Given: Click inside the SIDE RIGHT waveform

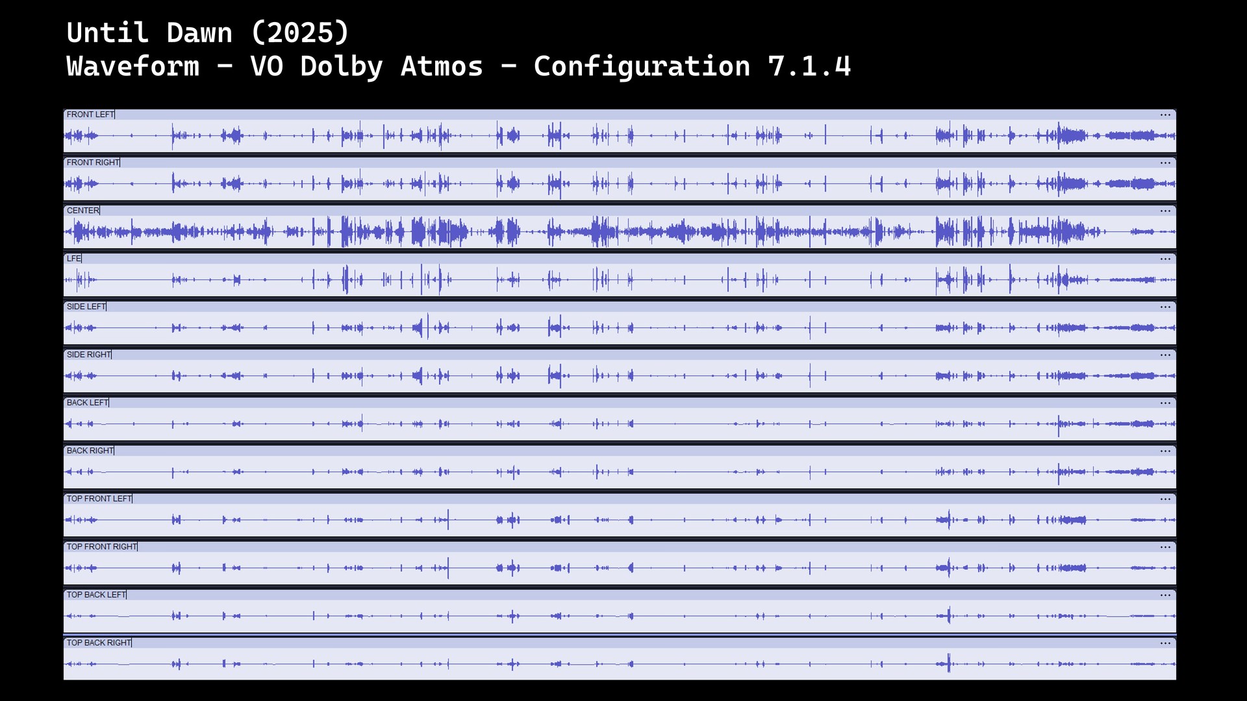Looking at the screenshot, I should (x=620, y=376).
